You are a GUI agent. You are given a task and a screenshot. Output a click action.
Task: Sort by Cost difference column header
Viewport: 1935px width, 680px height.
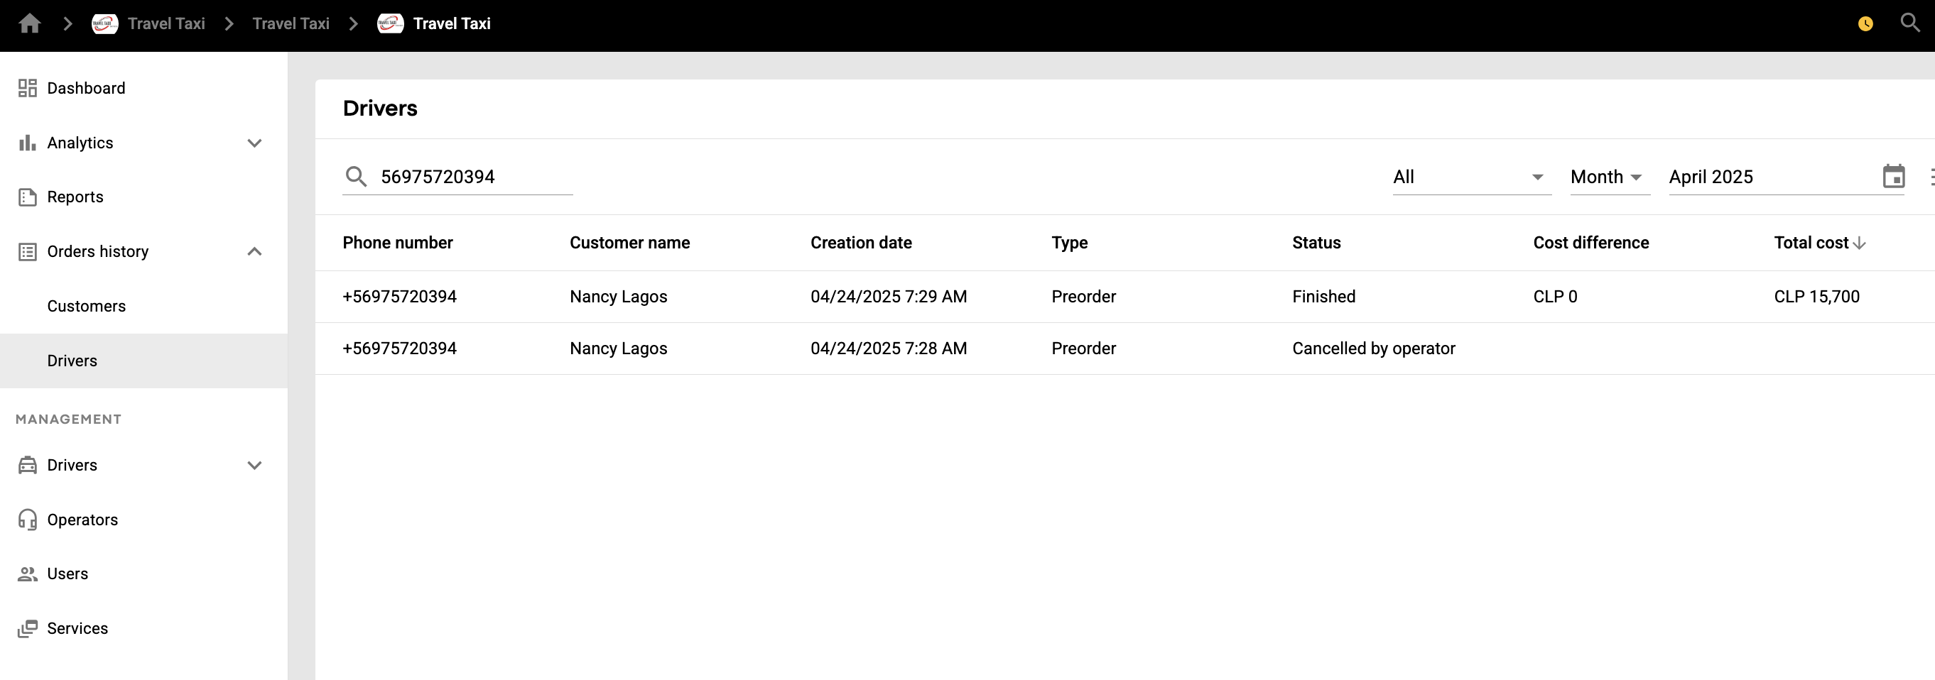[1591, 243]
